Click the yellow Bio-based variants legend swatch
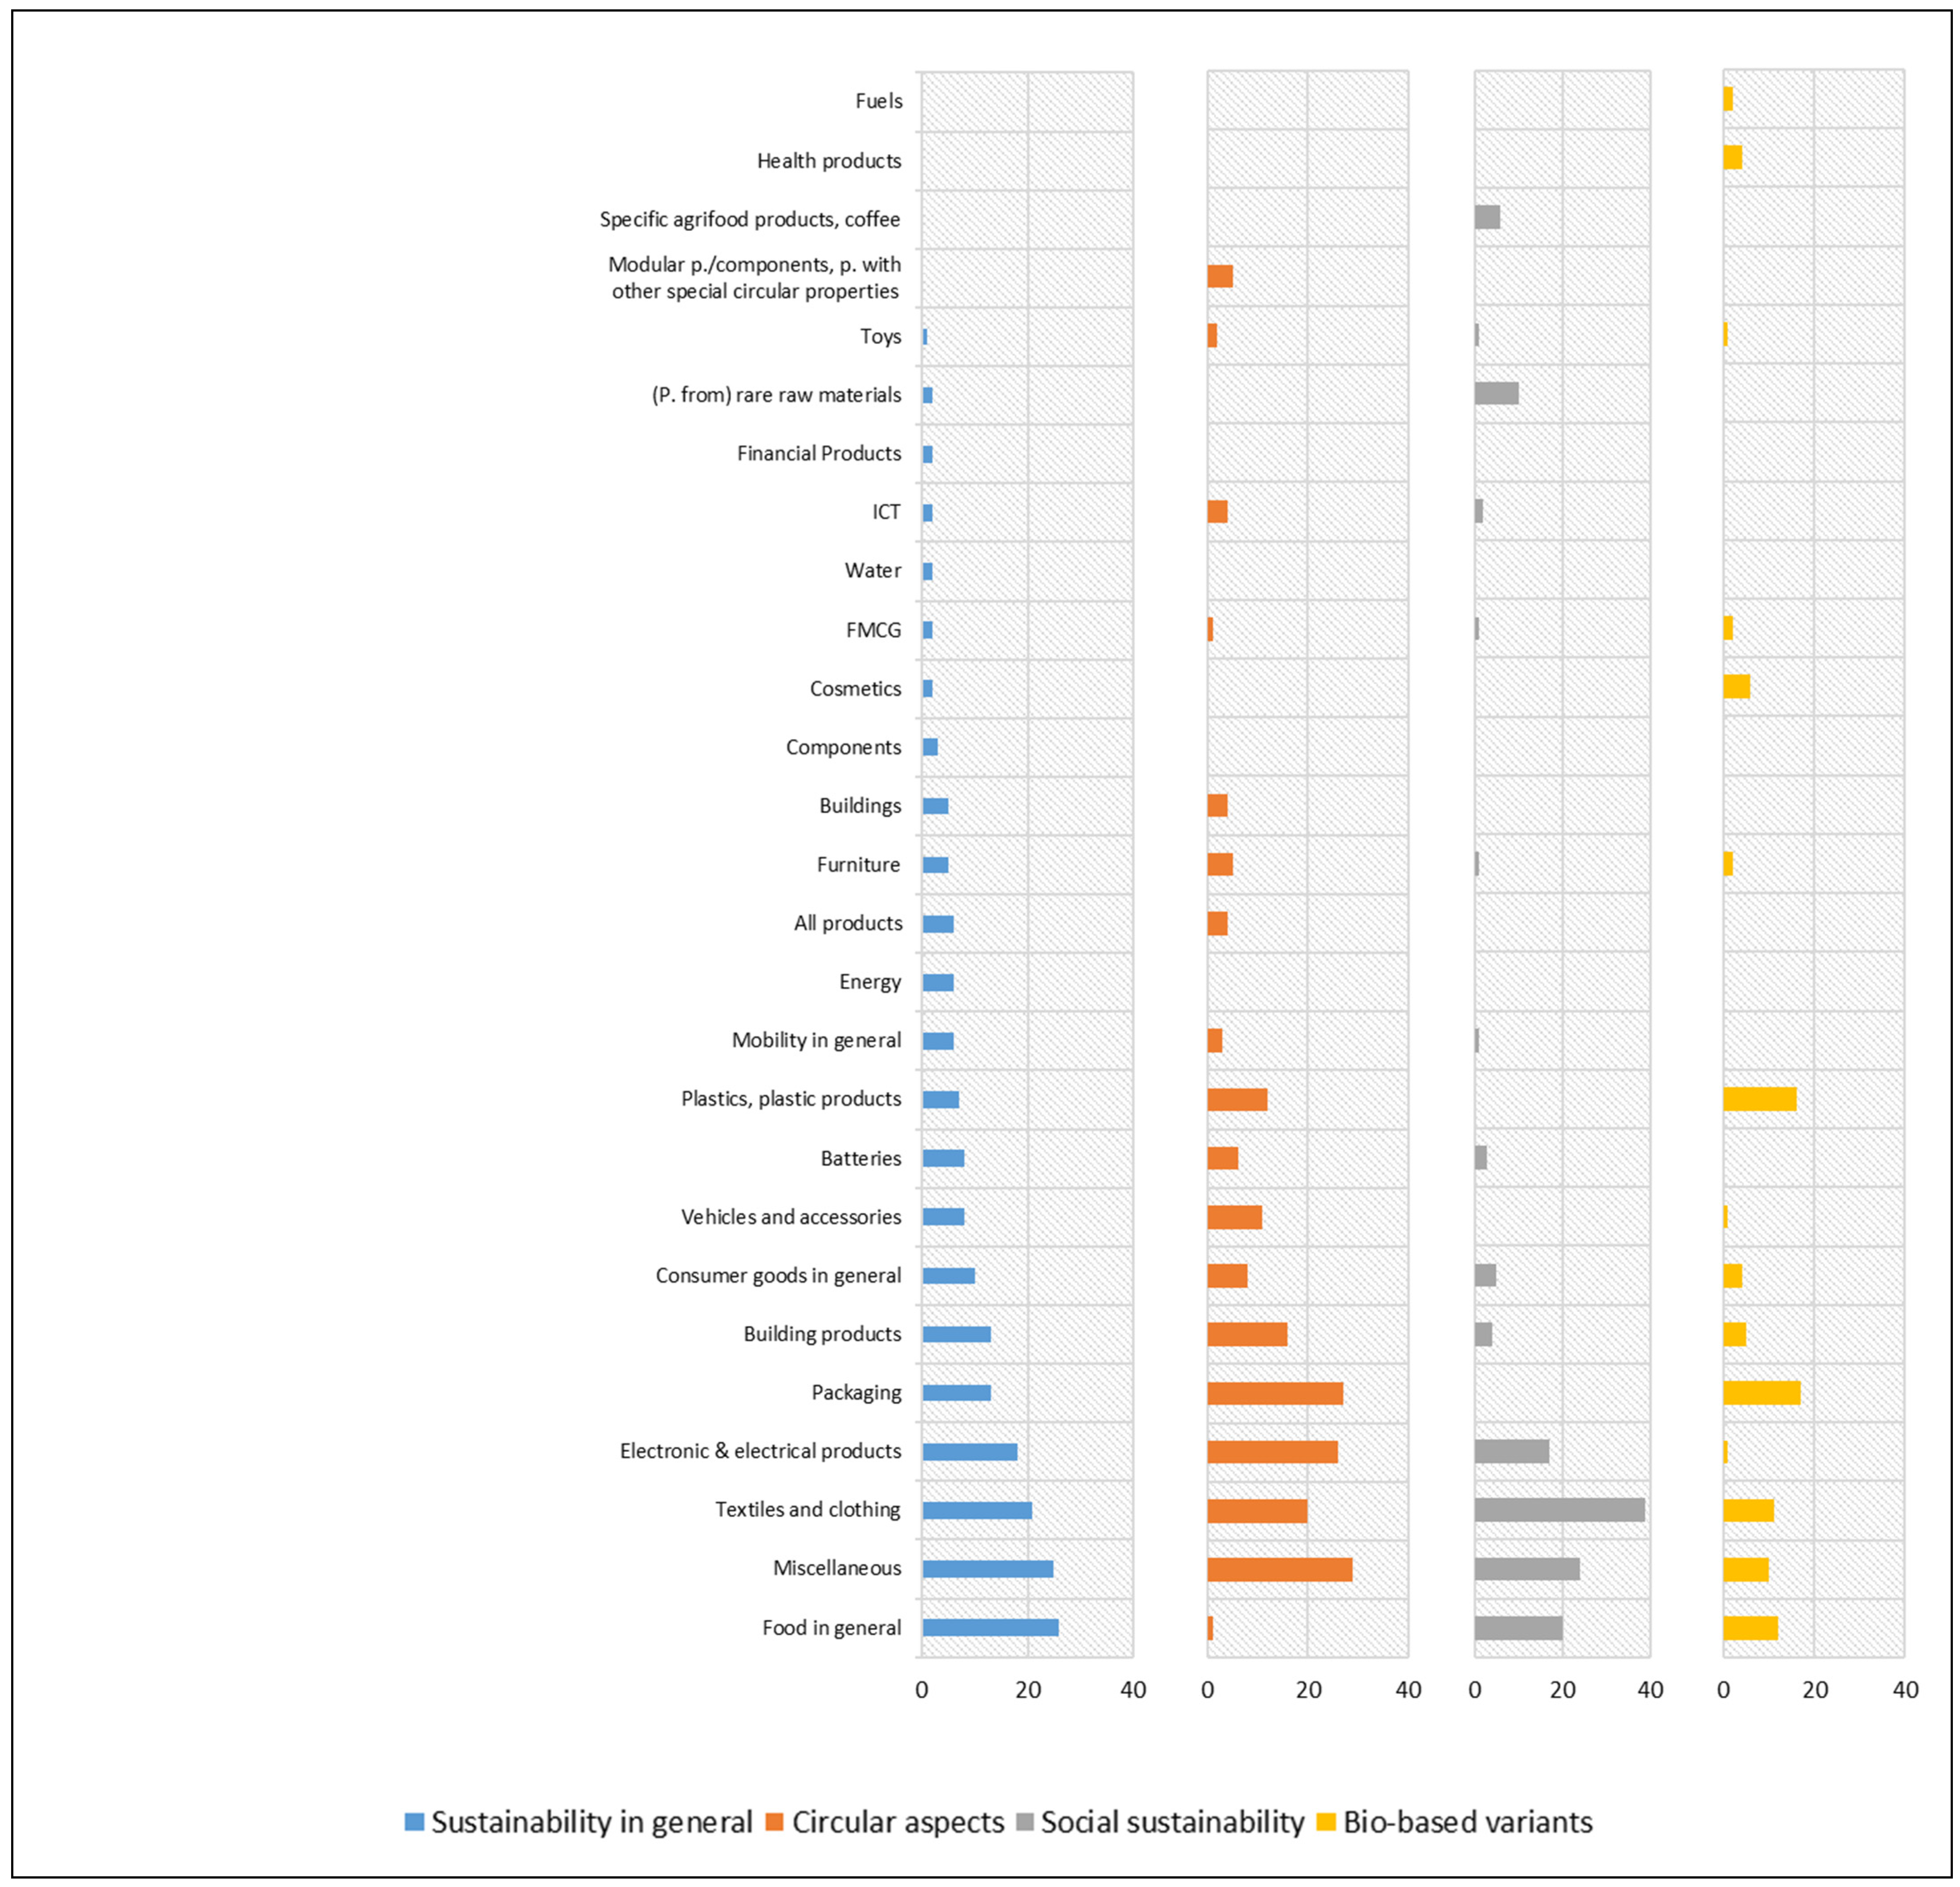The image size is (1960, 1887). 1326,1822
